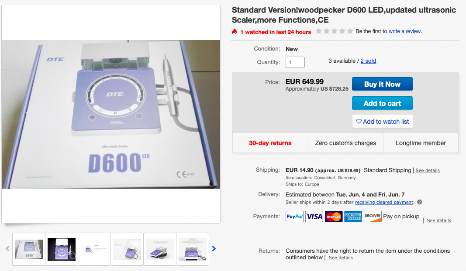The width and height of the screenshot is (466, 271).
Task: Click the Buy It Now button
Action: point(382,84)
